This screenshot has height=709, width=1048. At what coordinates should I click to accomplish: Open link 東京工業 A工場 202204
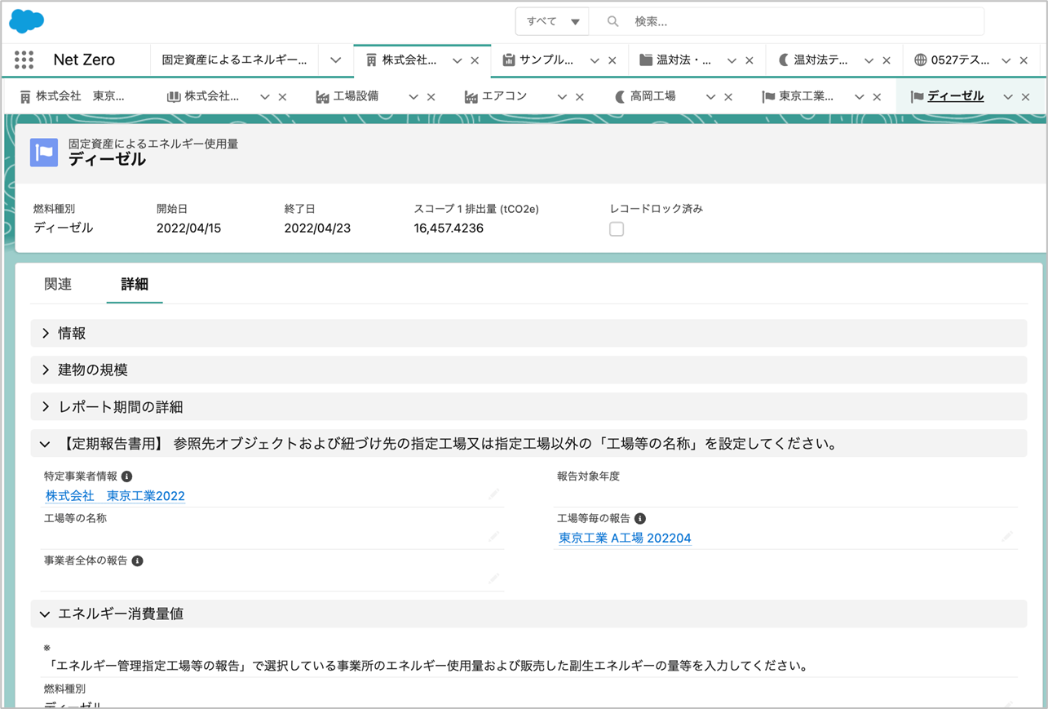point(625,538)
